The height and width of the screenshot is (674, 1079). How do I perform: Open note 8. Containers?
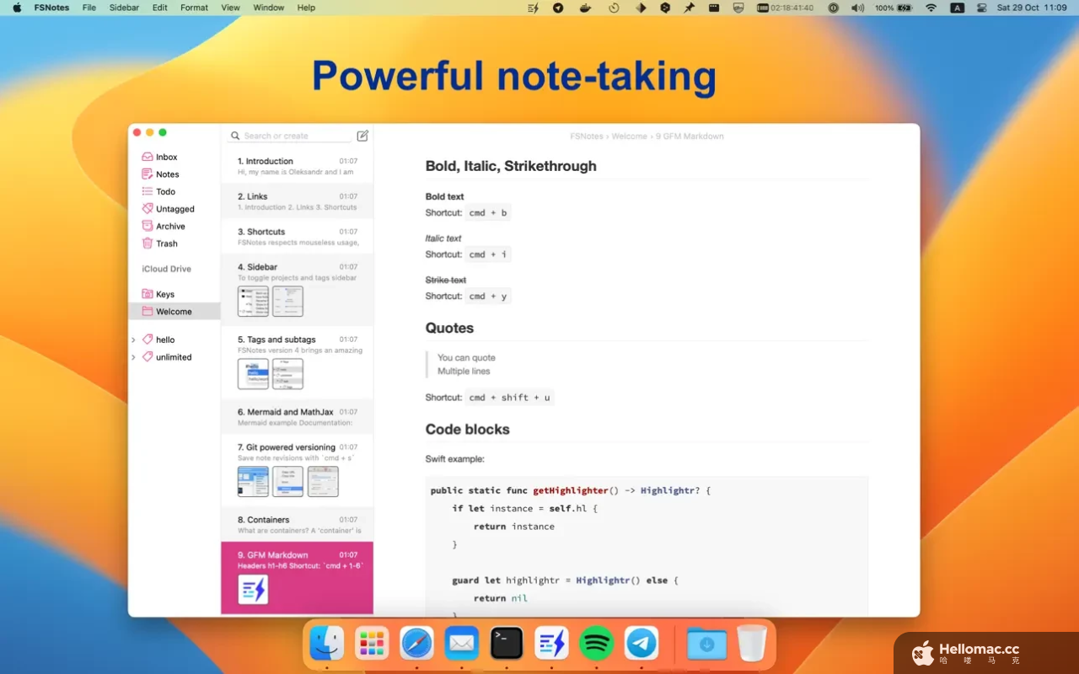pyautogui.click(x=297, y=525)
